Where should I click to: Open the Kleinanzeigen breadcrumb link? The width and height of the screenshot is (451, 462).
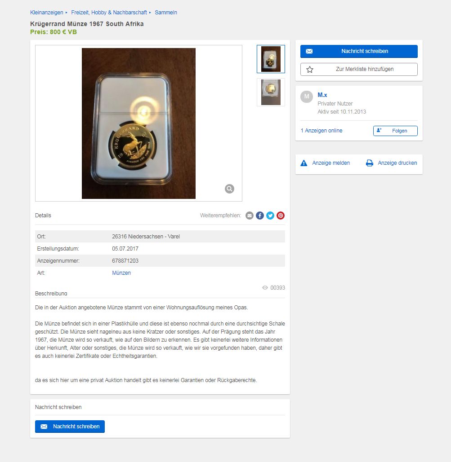coord(47,13)
